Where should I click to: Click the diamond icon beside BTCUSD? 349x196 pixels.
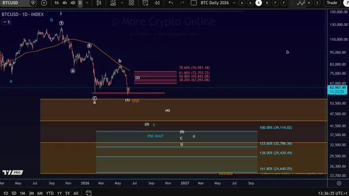coord(33,3)
